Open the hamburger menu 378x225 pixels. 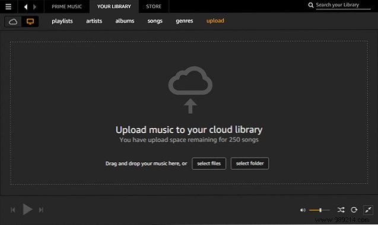click(8, 7)
